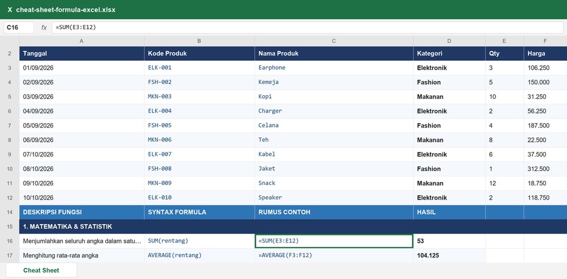Select the result cell showing 104.125
567x279 pixels.
point(449,256)
